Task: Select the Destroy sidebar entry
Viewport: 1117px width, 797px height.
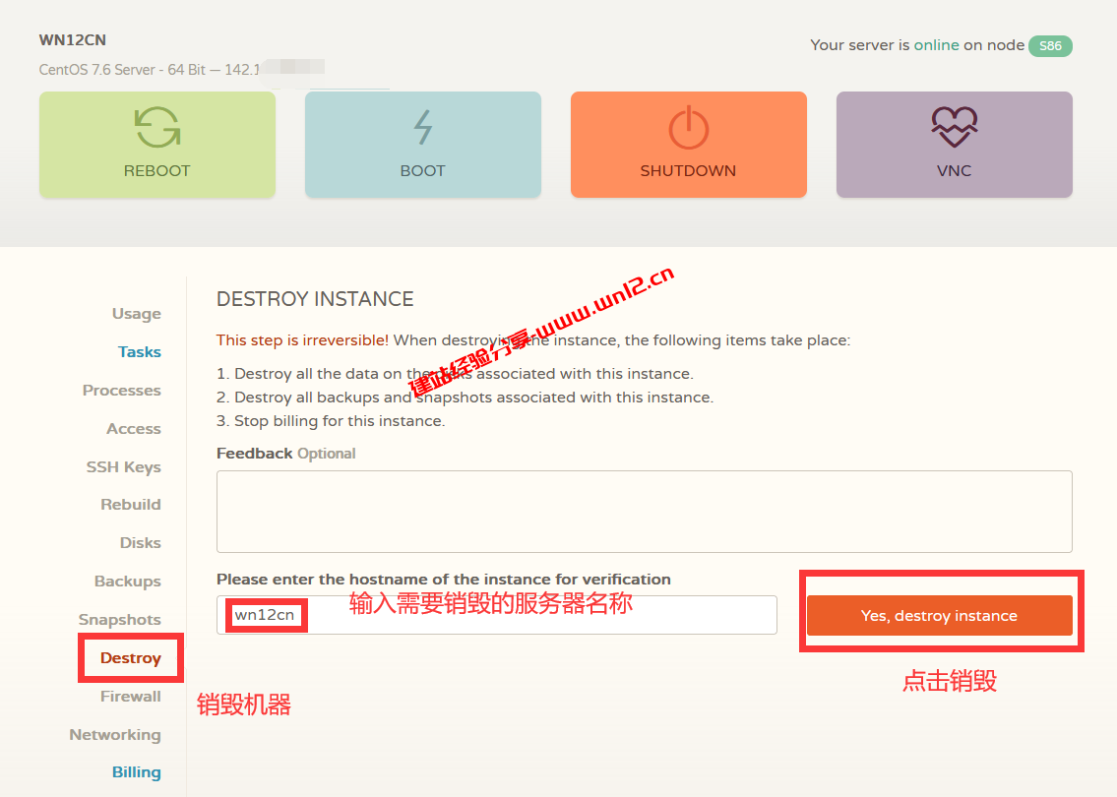Action: pyautogui.click(x=130, y=657)
